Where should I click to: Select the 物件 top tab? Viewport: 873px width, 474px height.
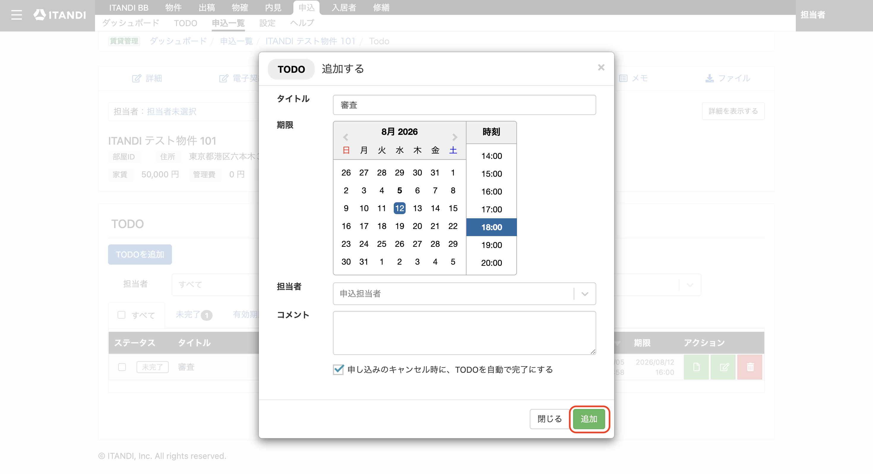[x=173, y=7]
